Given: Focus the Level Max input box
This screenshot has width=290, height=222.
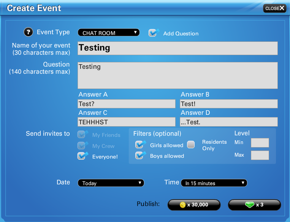Looking at the screenshot, I should 260,155.
